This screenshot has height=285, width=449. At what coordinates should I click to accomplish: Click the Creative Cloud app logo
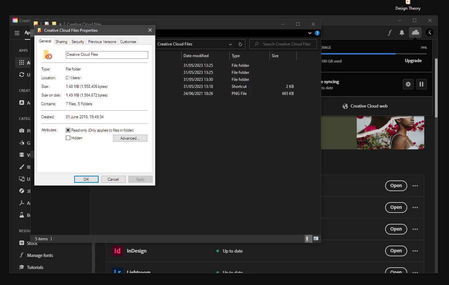tap(15, 20)
